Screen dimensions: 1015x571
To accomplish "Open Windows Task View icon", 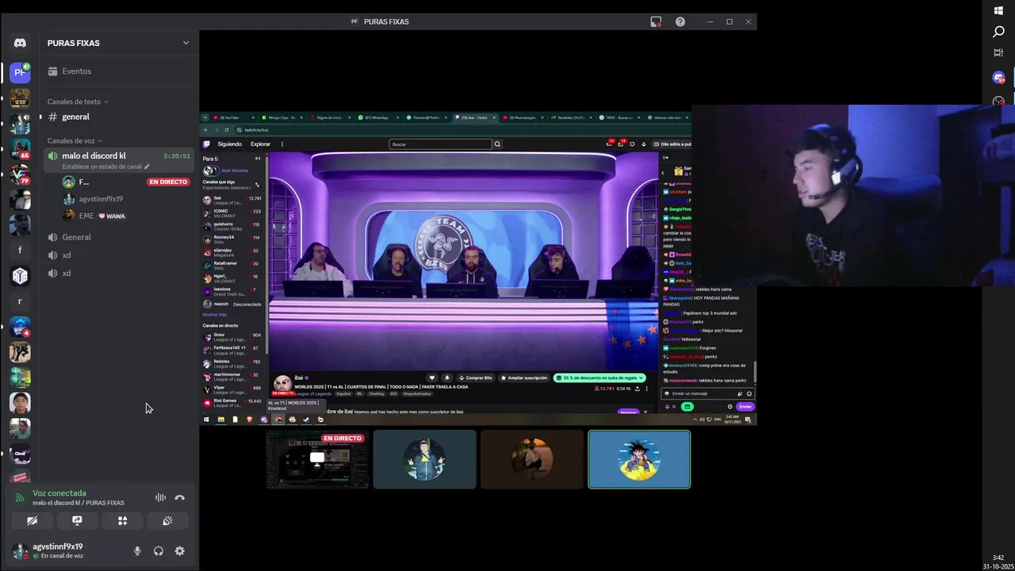I will (x=998, y=52).
